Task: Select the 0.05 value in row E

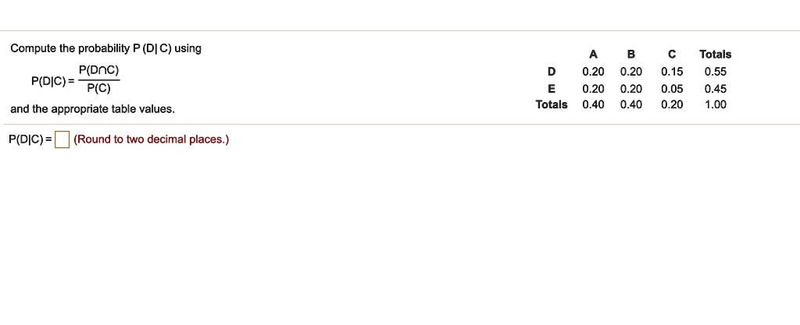Action: coord(672,88)
